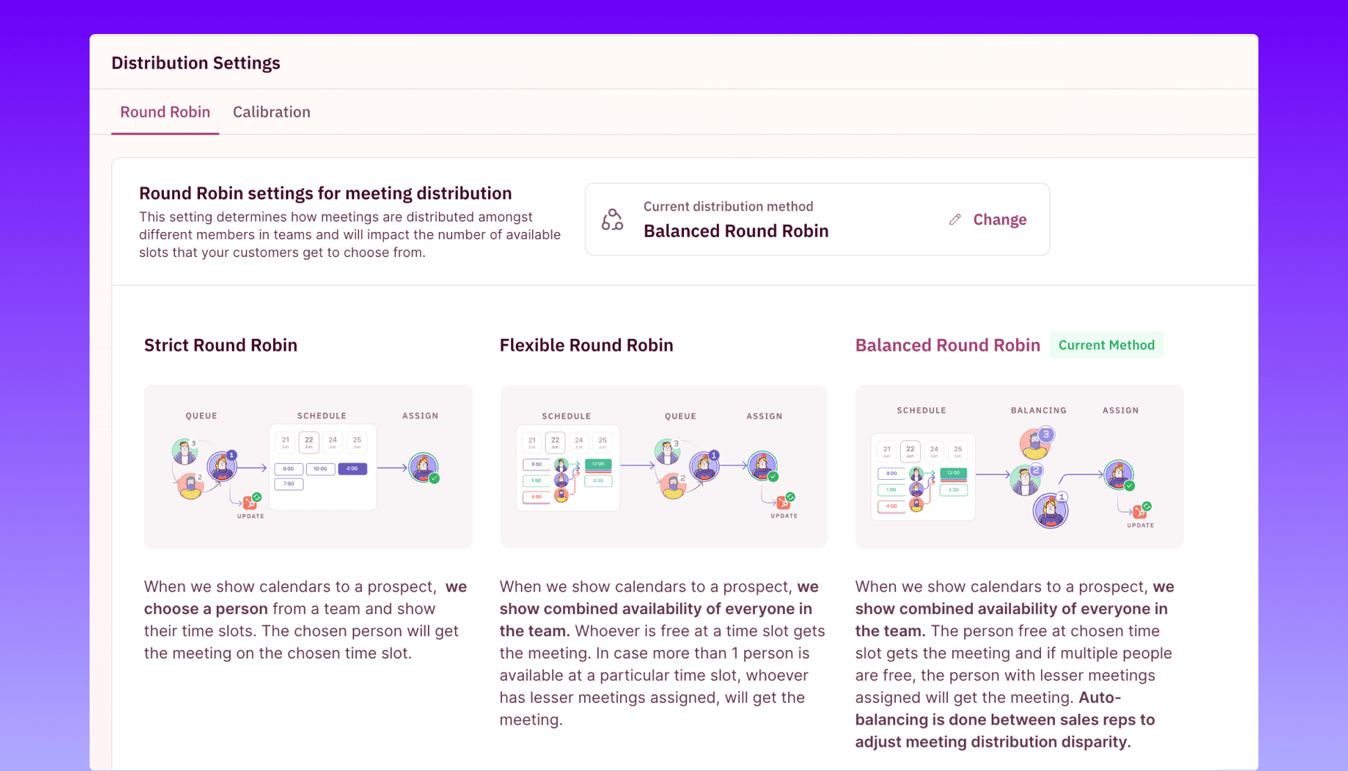The height and width of the screenshot is (771, 1348).
Task: Open the Round Robin tab
Action: pyautogui.click(x=165, y=112)
